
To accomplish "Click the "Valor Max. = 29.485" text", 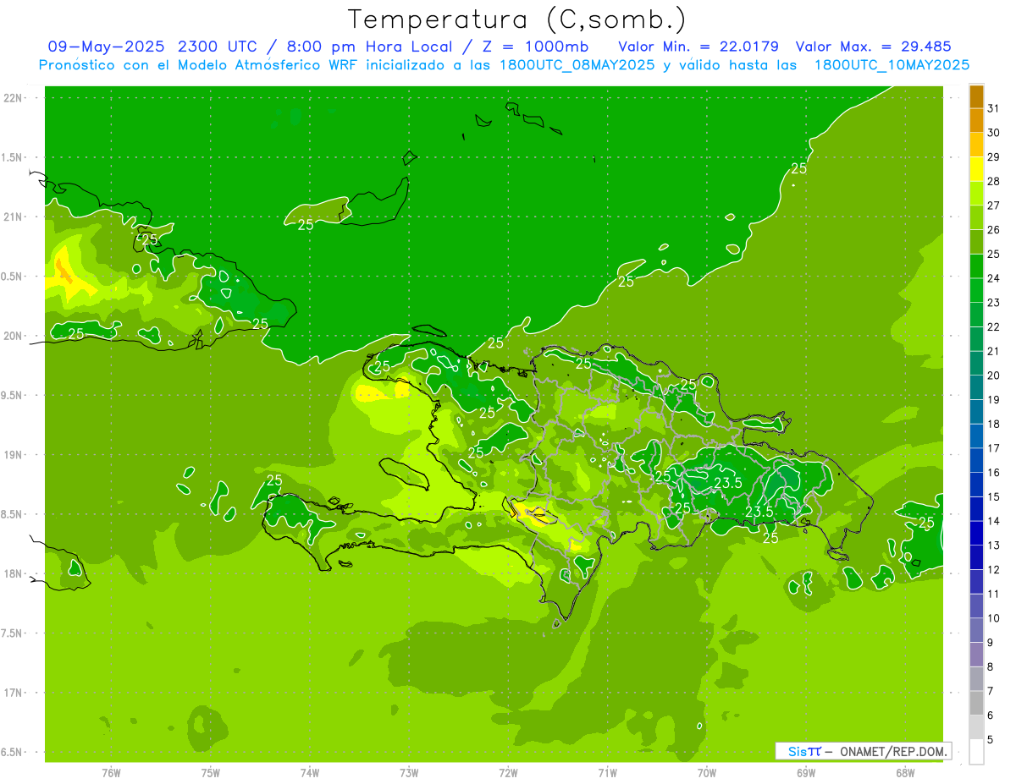I will click(x=874, y=47).
